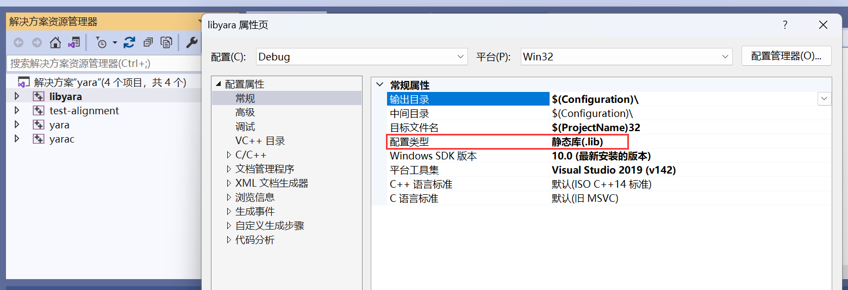Viewport: 848px width, 290px height.
Task: Select VC++ 目录 in the property tree
Action: click(260, 141)
